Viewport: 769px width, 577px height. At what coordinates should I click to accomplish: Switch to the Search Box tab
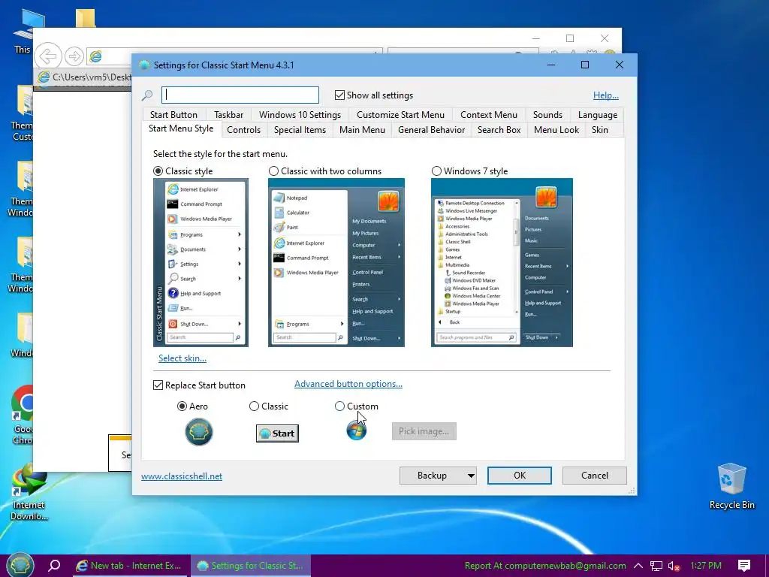tap(499, 130)
